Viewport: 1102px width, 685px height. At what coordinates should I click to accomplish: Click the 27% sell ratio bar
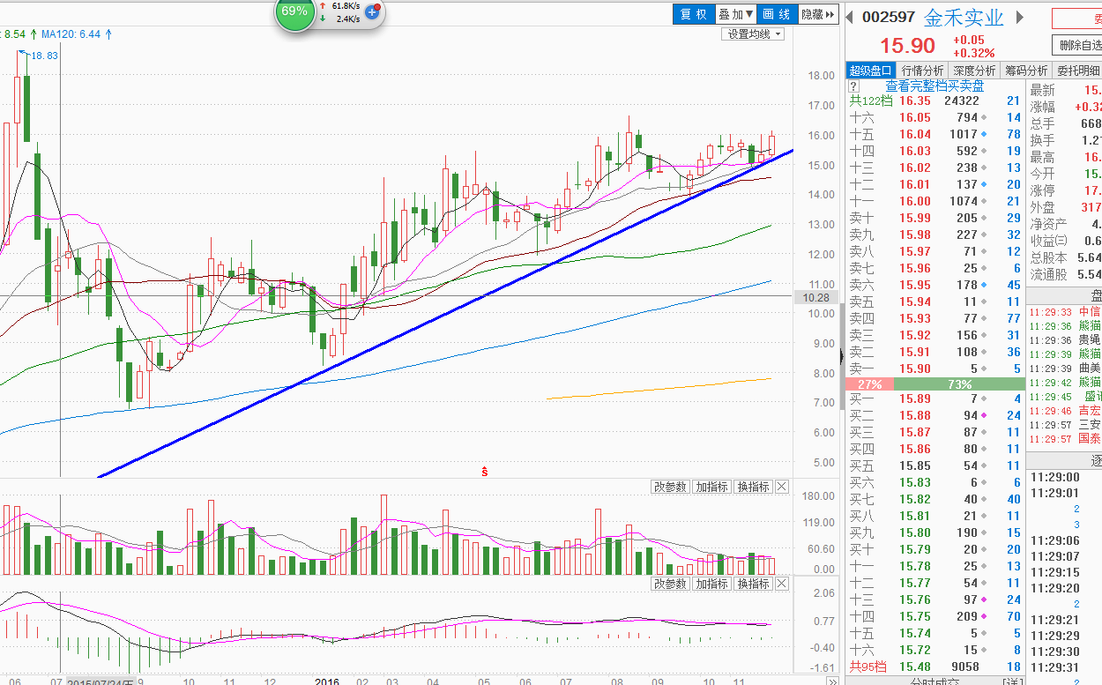click(x=869, y=384)
